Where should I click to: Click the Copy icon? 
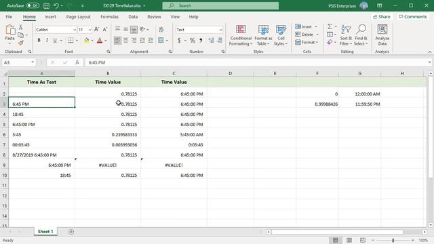pyautogui.click(x=20, y=35)
